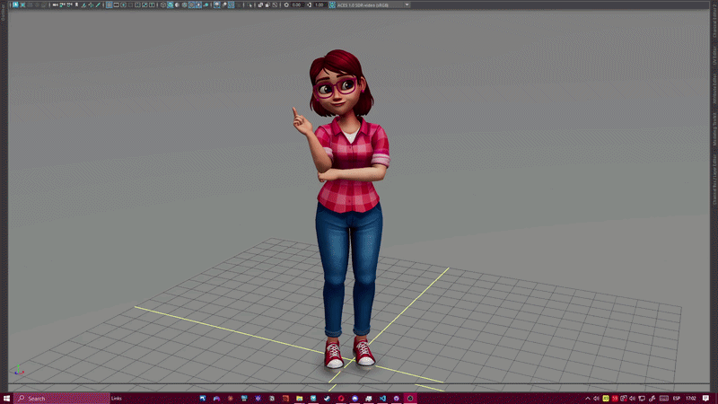The width and height of the screenshot is (718, 404).
Task: Open Visual Studio Code from the taskbar
Action: pyautogui.click(x=381, y=398)
